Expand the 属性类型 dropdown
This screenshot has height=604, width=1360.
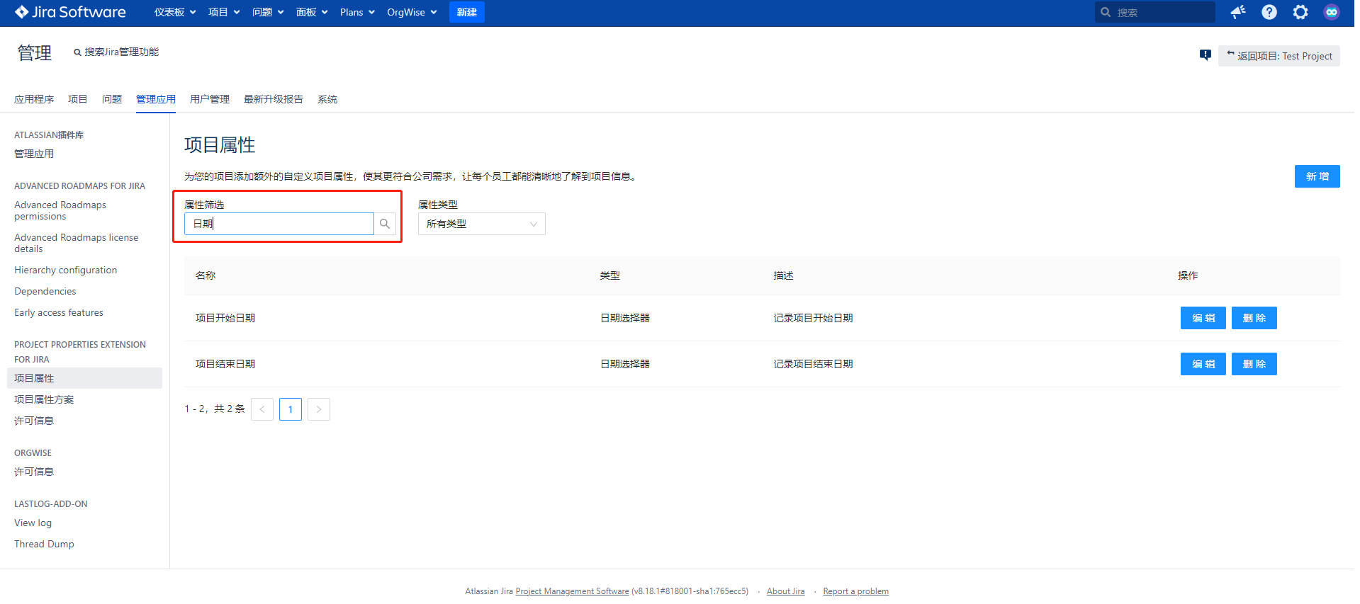481,224
